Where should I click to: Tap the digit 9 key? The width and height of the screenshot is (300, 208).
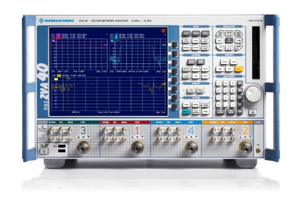(233, 83)
